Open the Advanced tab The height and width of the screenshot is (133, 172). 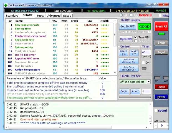tap(54, 16)
